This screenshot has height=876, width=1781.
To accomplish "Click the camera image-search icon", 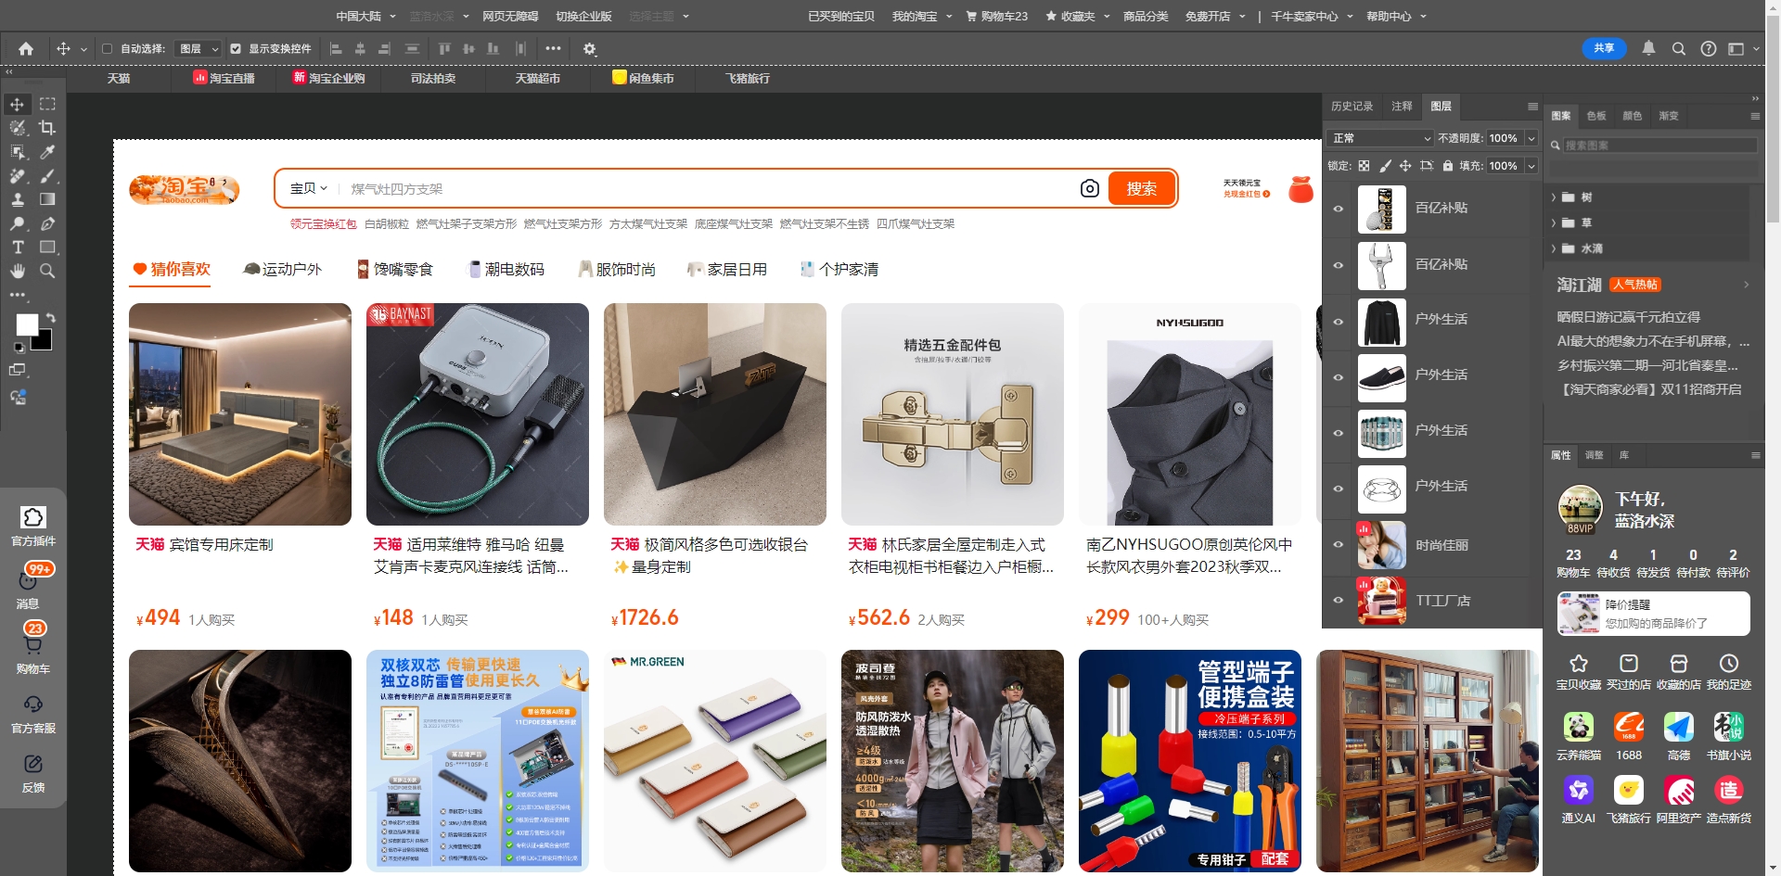I will [x=1090, y=189].
